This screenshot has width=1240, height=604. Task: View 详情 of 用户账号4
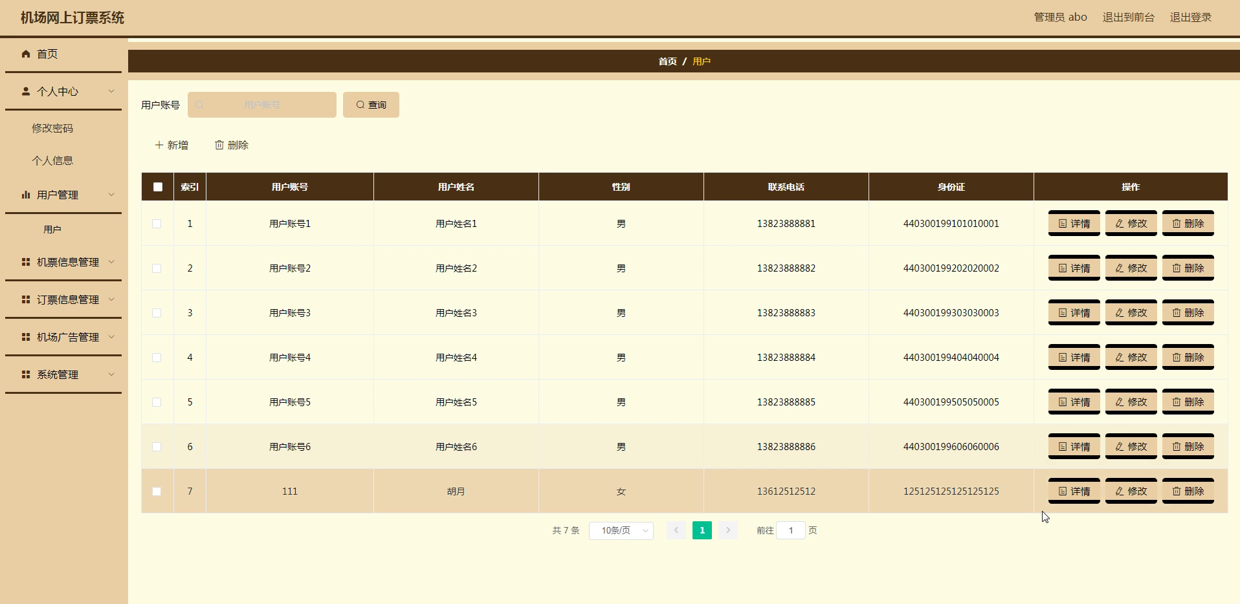point(1074,357)
